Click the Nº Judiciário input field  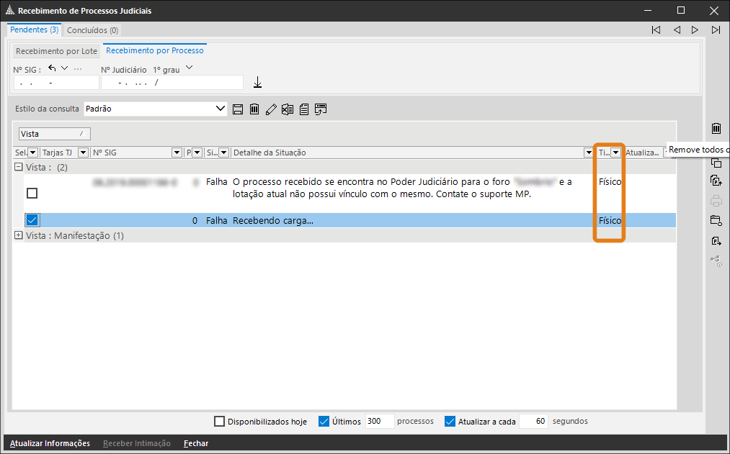point(172,83)
